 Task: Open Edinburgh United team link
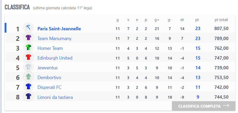[55, 58]
